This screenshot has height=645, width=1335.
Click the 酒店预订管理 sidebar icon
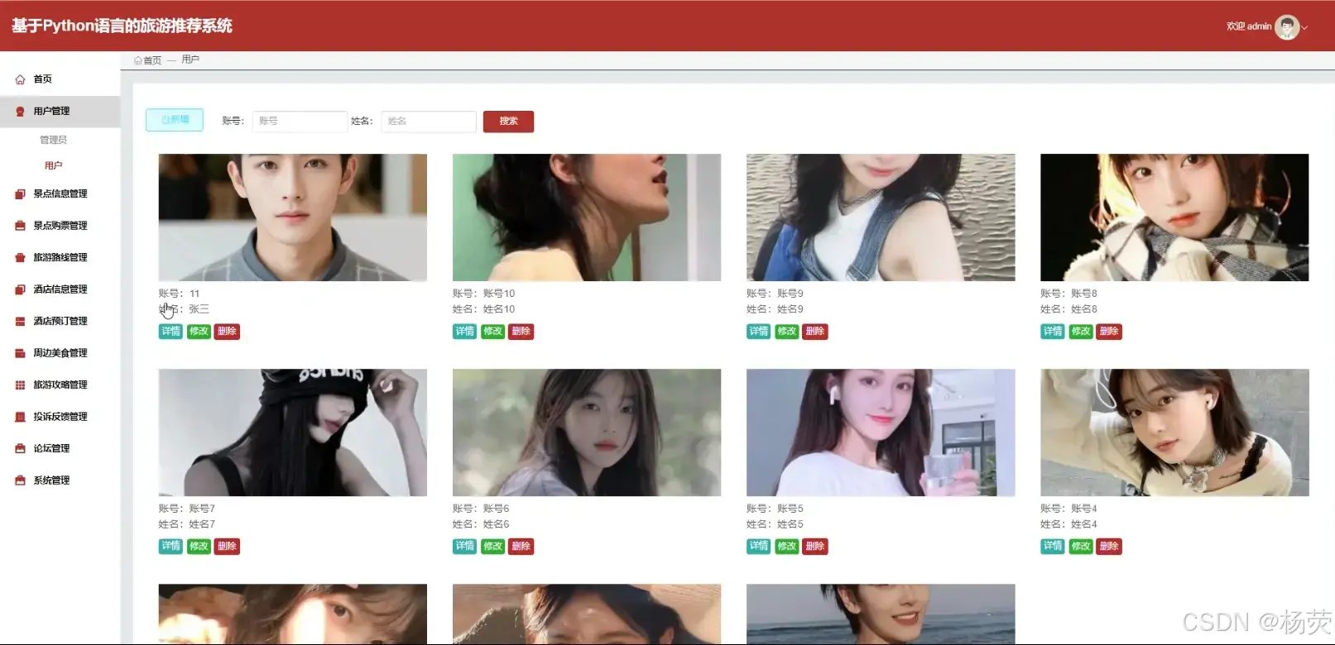20,321
